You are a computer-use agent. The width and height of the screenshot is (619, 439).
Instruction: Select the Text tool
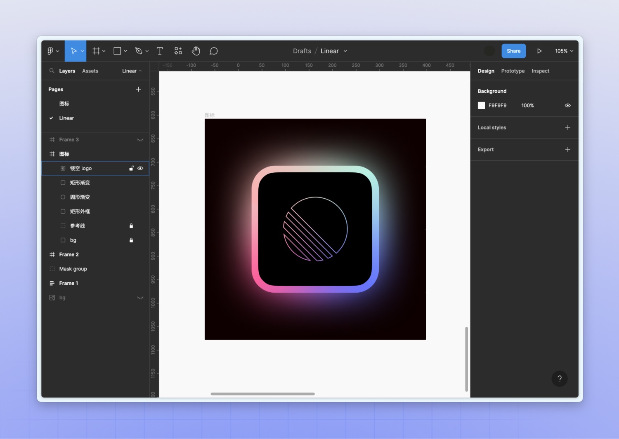coord(160,51)
